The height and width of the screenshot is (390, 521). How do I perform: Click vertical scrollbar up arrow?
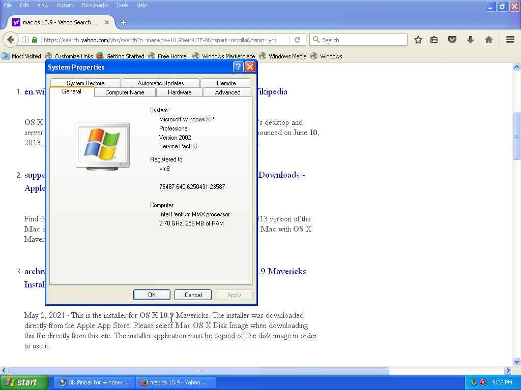517,67
